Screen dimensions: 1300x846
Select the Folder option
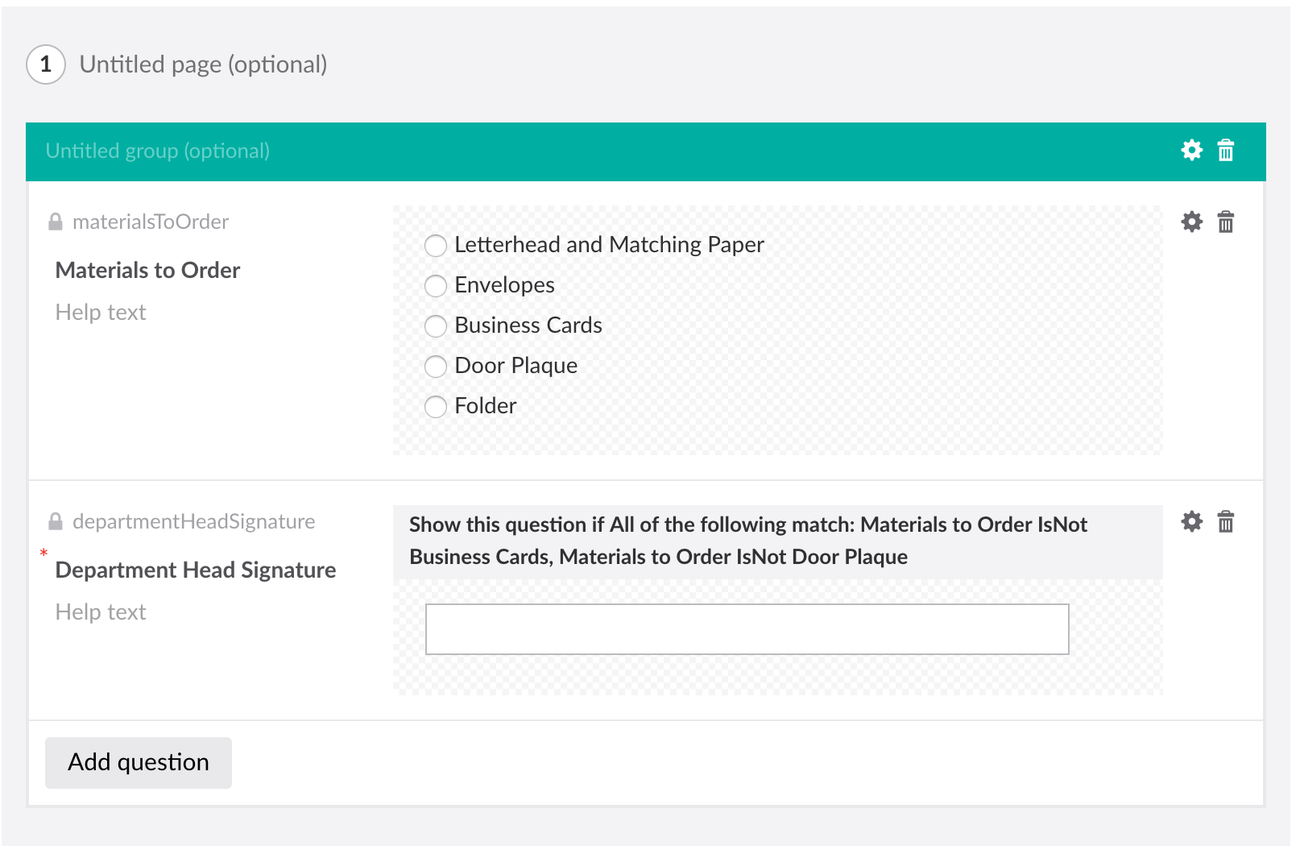(436, 407)
